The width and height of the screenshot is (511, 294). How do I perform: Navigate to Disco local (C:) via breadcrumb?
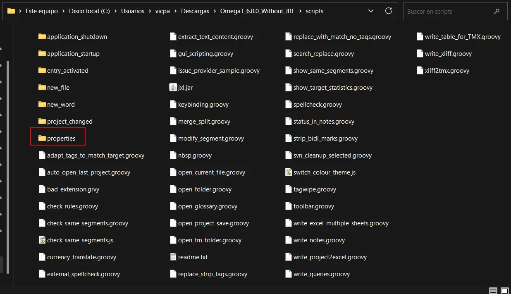click(x=89, y=11)
